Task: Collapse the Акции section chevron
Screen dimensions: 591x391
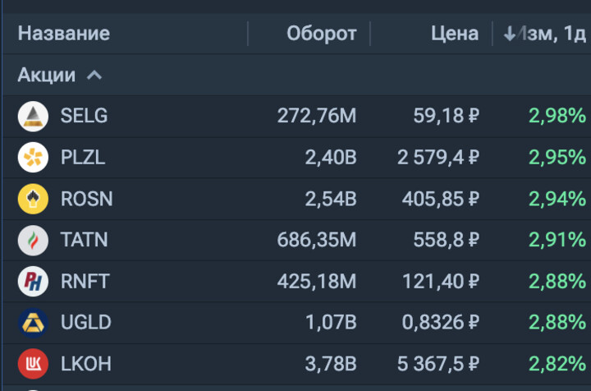Action: point(94,76)
